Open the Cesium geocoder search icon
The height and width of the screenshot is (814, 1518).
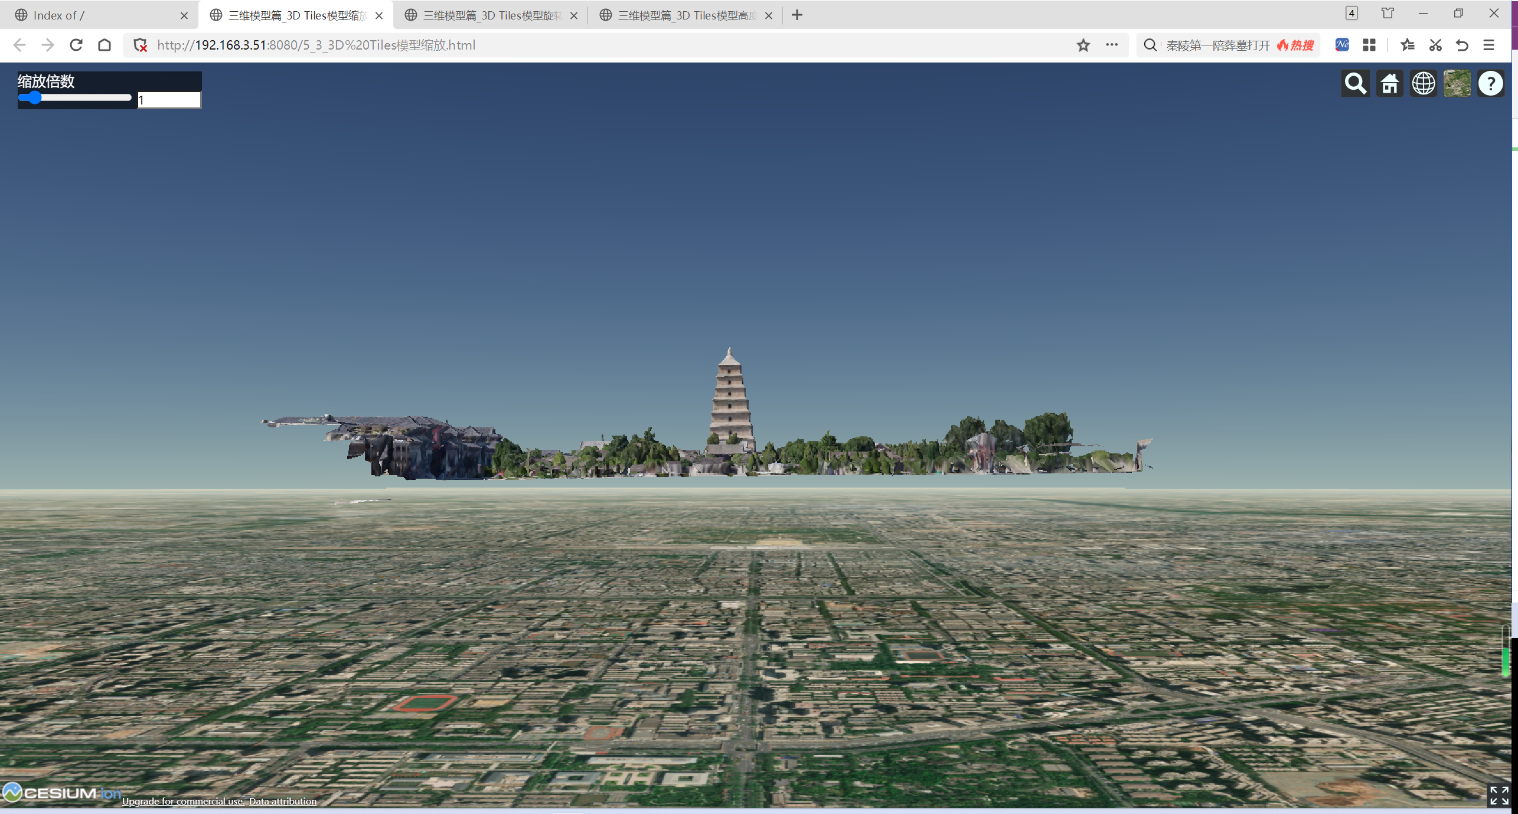pyautogui.click(x=1355, y=84)
